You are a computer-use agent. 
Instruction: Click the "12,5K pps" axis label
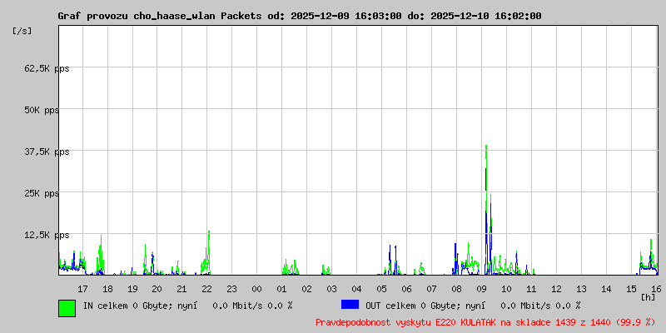[x=47, y=236]
